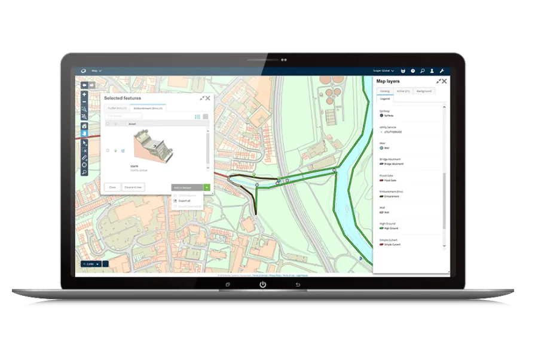The width and height of the screenshot is (538, 358).
Task: Expand the Scope: Global dropdown
Action: pos(384,70)
